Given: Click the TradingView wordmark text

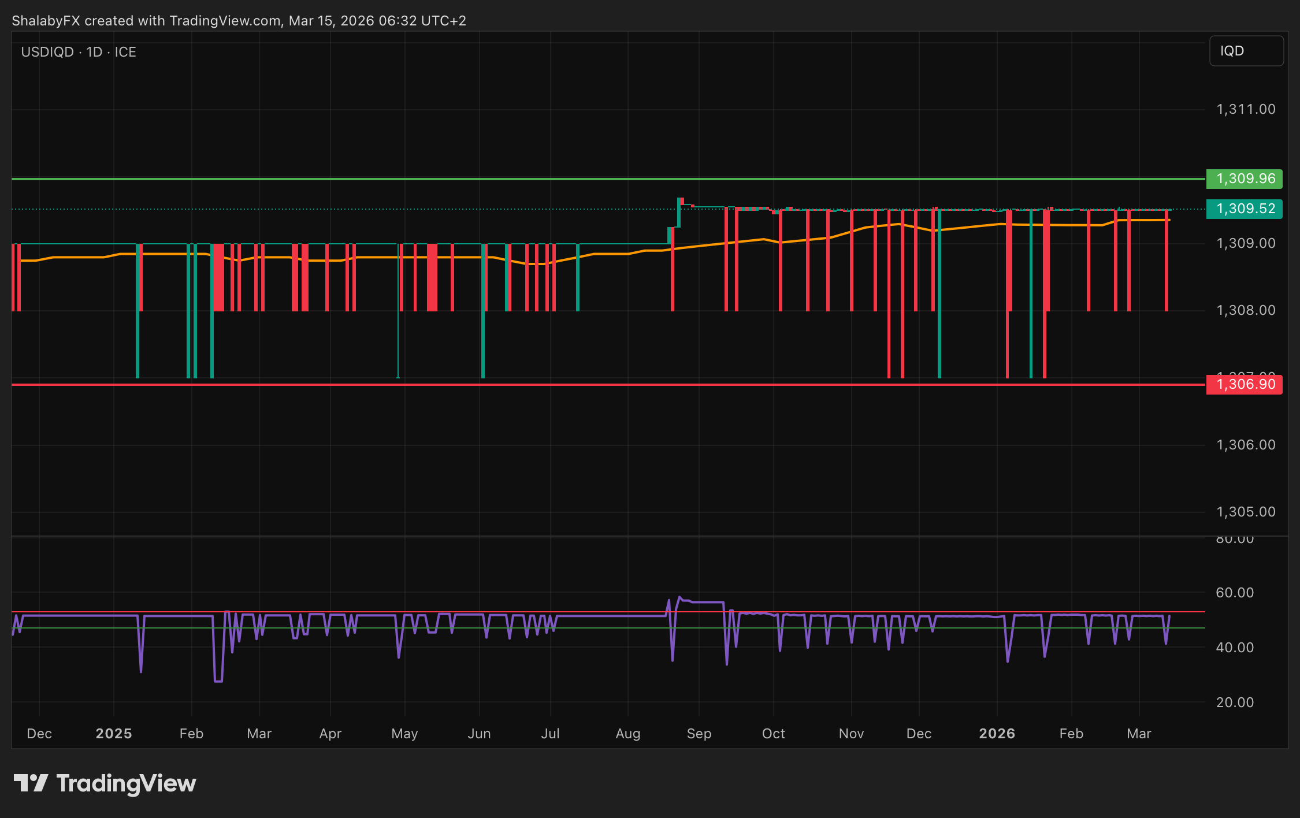Looking at the screenshot, I should point(126,783).
